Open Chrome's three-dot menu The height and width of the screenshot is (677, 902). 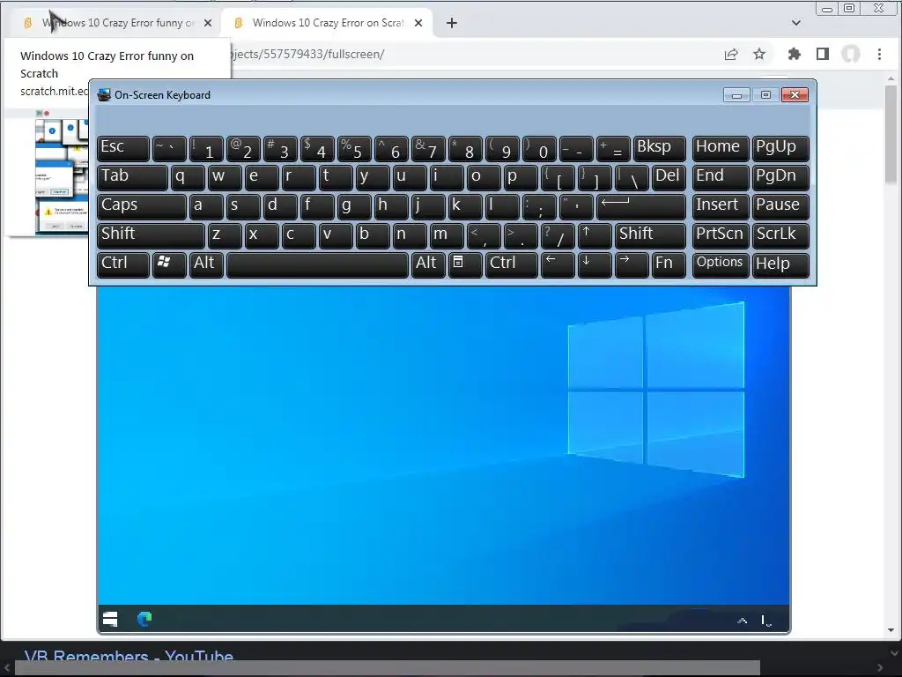coord(880,54)
